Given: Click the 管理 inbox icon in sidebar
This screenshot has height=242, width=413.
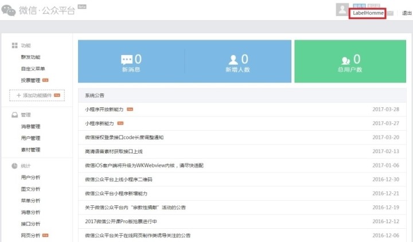Looking at the screenshot, I should (x=14, y=115).
